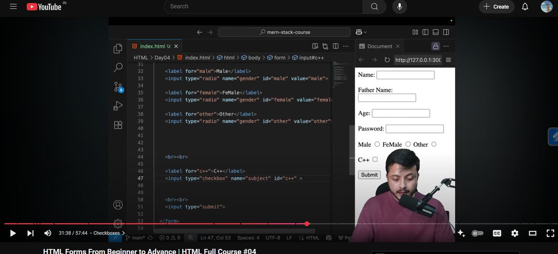This screenshot has width=558, height=254.
Task: Toggle the preview lock icon
Action: pos(436,46)
